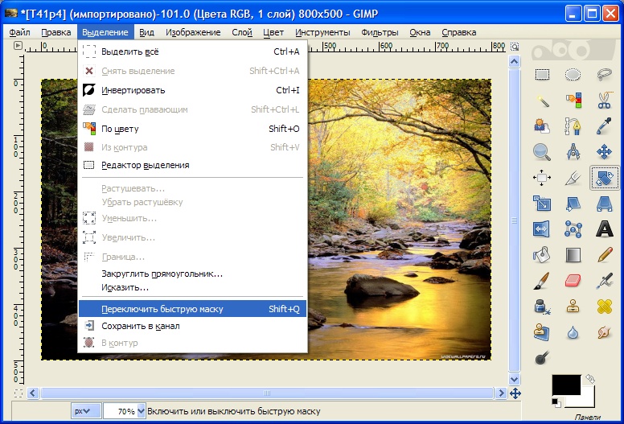Activate the Zoom magnifier tool

tap(542, 151)
